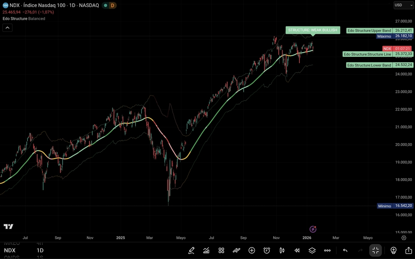Click the chart settings gear icon
The width and height of the screenshot is (415, 259).
(404, 238)
